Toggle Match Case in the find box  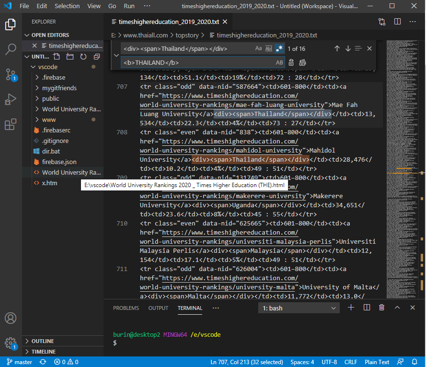coord(258,48)
